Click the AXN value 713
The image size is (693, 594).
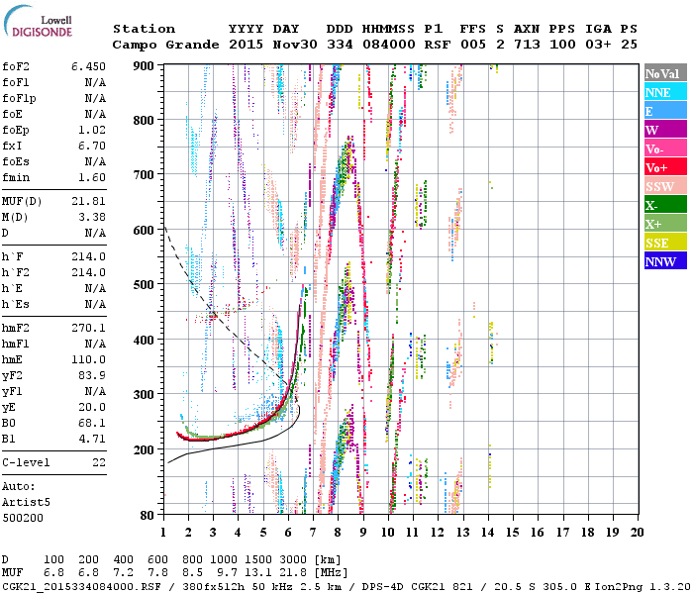[x=527, y=45]
